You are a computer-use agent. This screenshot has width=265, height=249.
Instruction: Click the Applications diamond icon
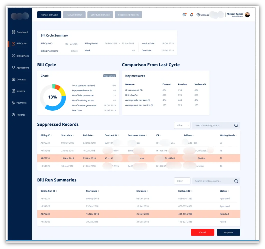click(x=13, y=67)
